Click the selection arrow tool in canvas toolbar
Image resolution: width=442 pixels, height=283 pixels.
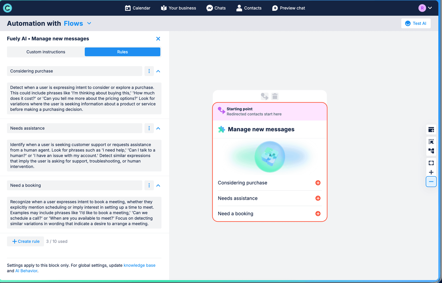click(431, 141)
